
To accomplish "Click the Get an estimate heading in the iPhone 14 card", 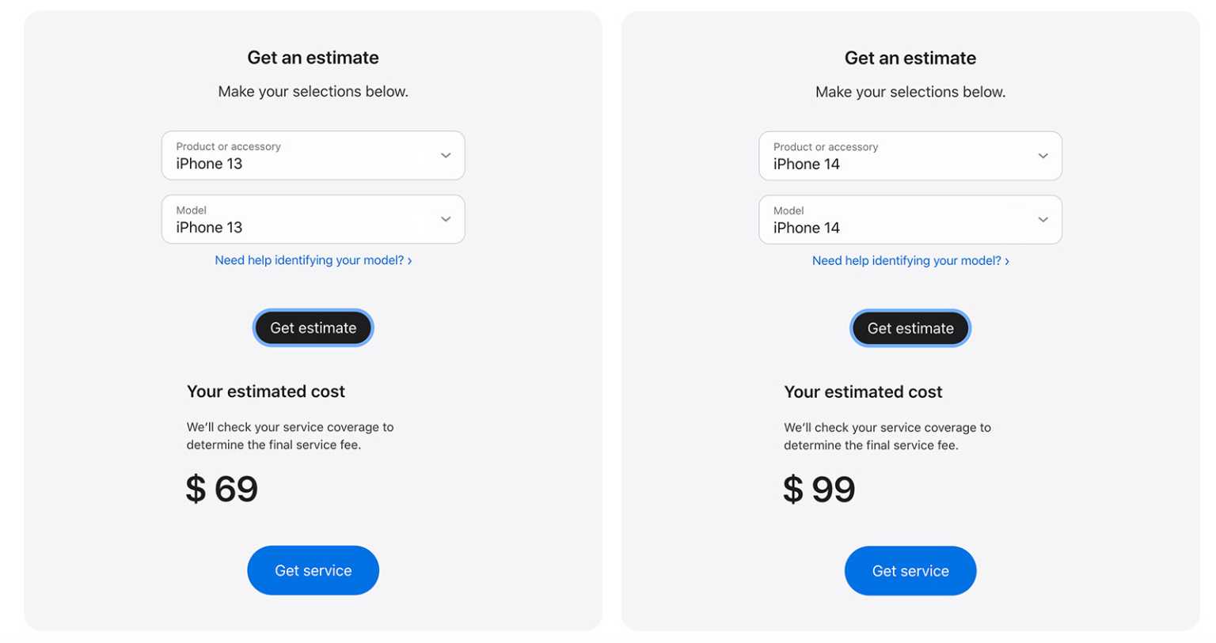I will [910, 59].
